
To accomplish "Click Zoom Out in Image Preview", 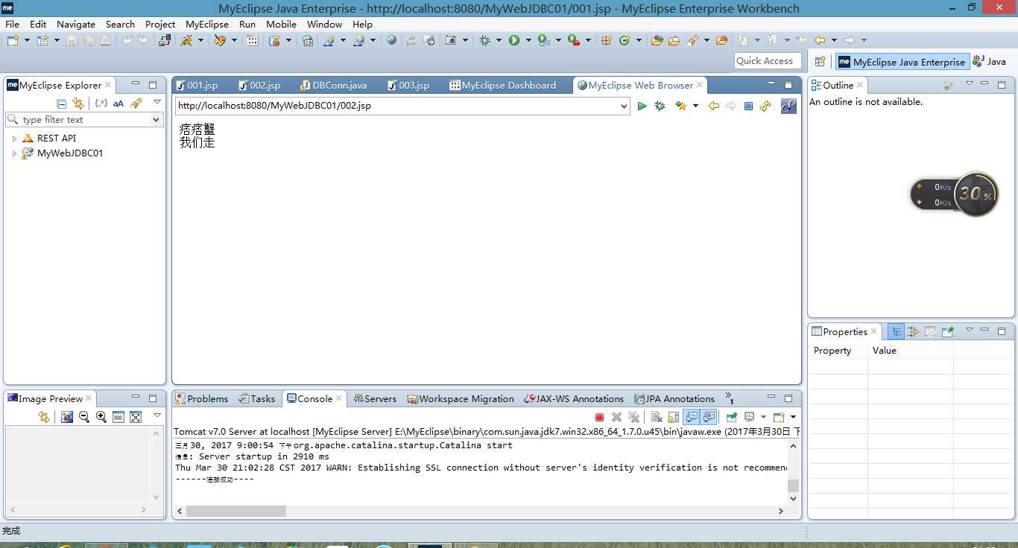I will click(x=83, y=417).
